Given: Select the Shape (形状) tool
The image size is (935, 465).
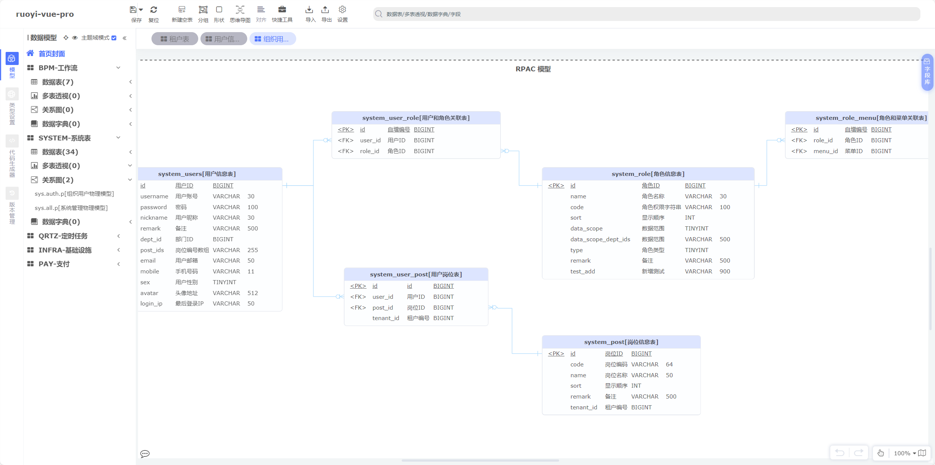Looking at the screenshot, I should coord(219,10).
